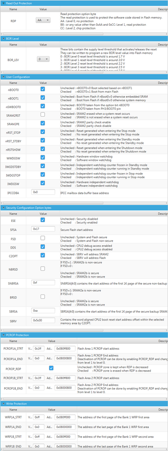Edit the WRP1B_STRT value field
Viewport: 168px width, 451px height.
(38, 437)
